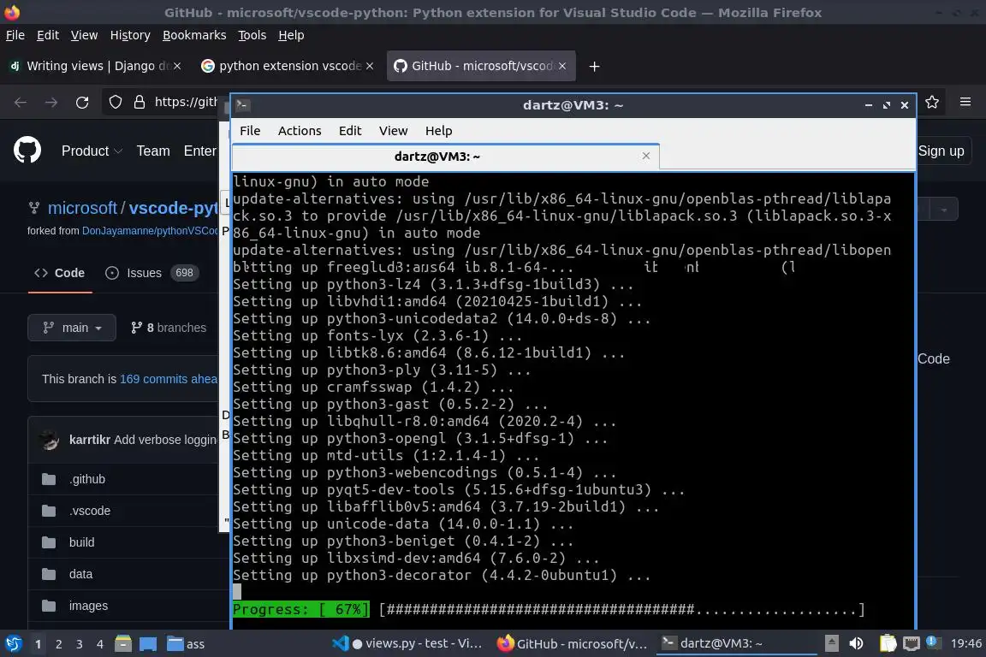Open the Issues tab with 698

pyautogui.click(x=151, y=273)
